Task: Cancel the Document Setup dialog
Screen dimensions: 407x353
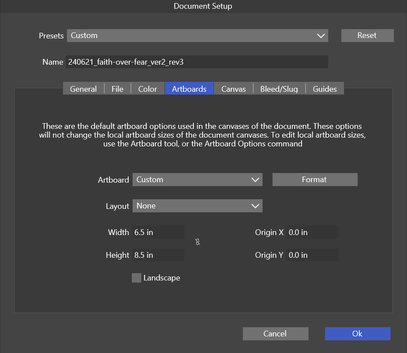Action: pyautogui.click(x=275, y=334)
